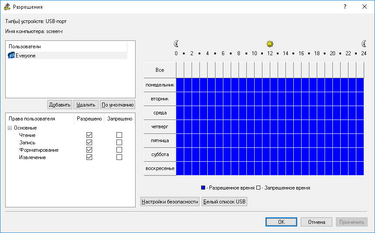The image size is (375, 233).
Task: Select the понедельник row header
Action: click(x=160, y=85)
